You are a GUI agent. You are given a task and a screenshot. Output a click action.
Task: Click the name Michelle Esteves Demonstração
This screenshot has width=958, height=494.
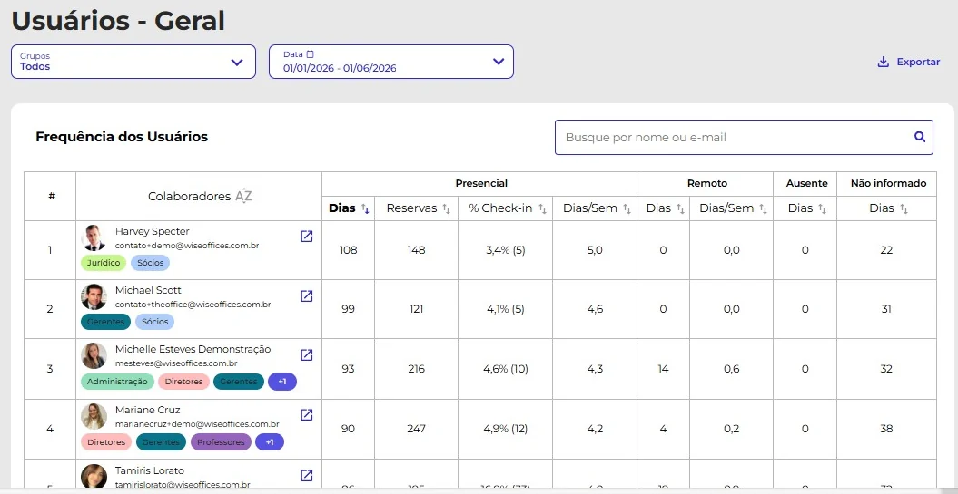pyautogui.click(x=193, y=350)
